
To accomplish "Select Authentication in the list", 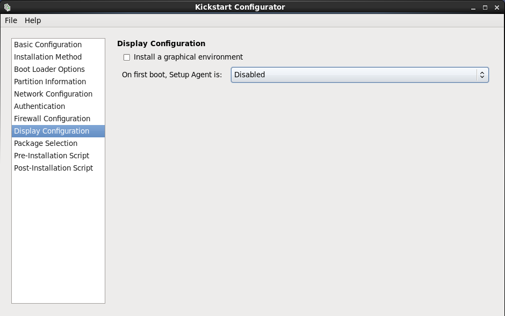I will pos(39,106).
